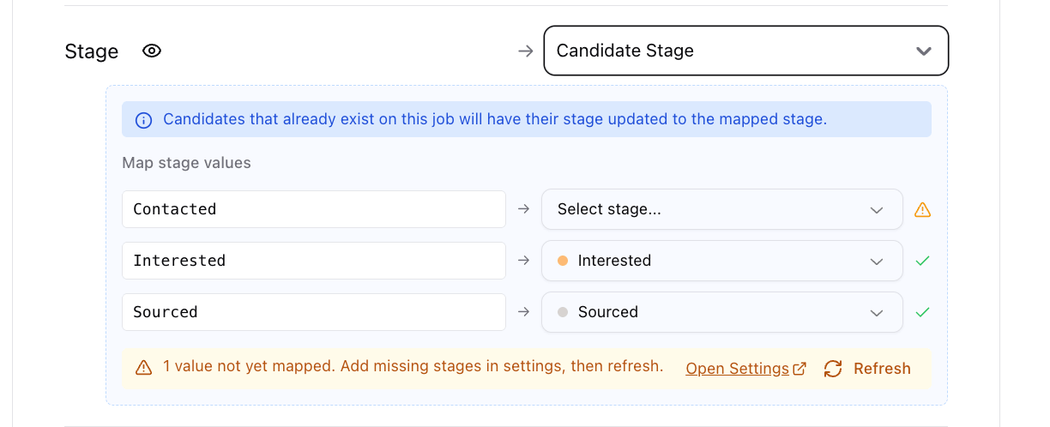Click the info icon in the blue banner
The height and width of the screenshot is (427, 1050).
click(x=144, y=120)
